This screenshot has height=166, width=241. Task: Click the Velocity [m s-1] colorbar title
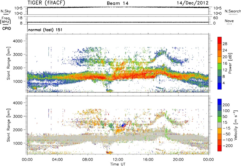[236, 125]
